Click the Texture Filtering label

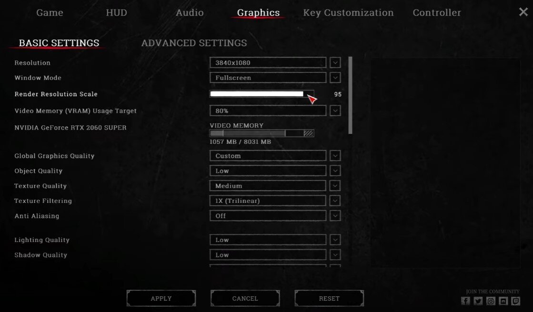pyautogui.click(x=43, y=201)
